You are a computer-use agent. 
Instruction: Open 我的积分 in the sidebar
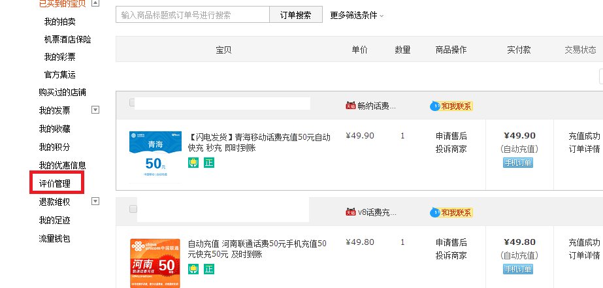[55, 147]
